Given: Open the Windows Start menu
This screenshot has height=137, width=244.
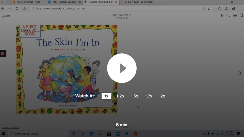Looking at the screenshot, I should (3, 134).
